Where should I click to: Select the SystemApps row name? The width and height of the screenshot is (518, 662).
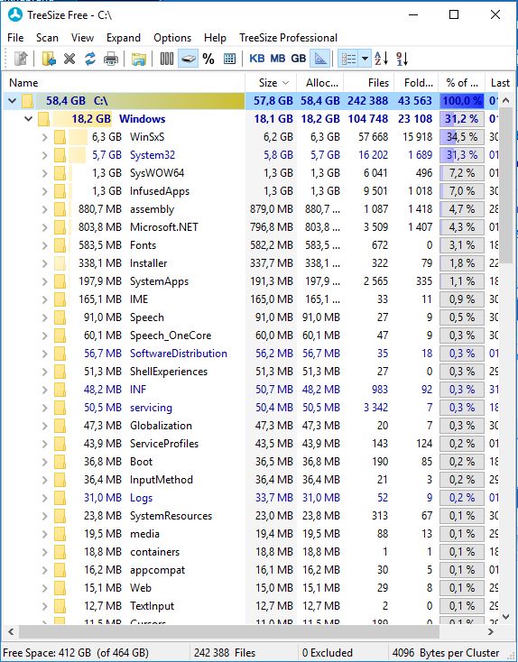(x=160, y=281)
